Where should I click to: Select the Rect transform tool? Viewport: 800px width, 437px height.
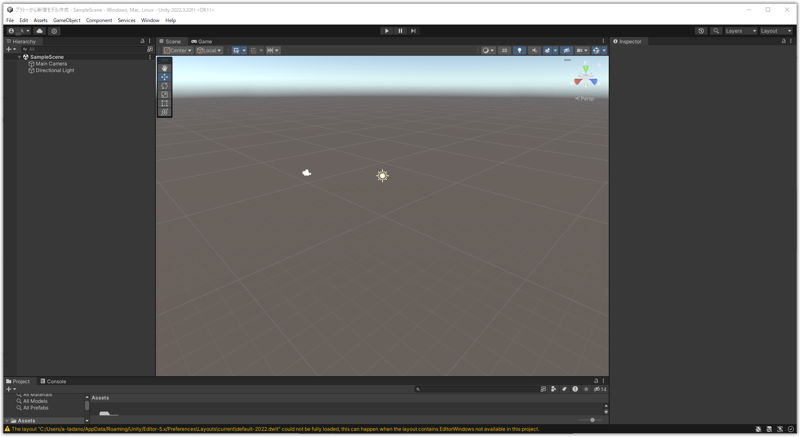click(x=164, y=103)
